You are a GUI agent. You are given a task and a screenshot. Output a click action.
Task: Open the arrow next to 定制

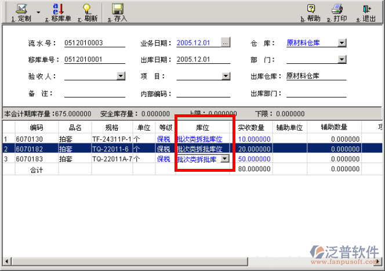38,12
